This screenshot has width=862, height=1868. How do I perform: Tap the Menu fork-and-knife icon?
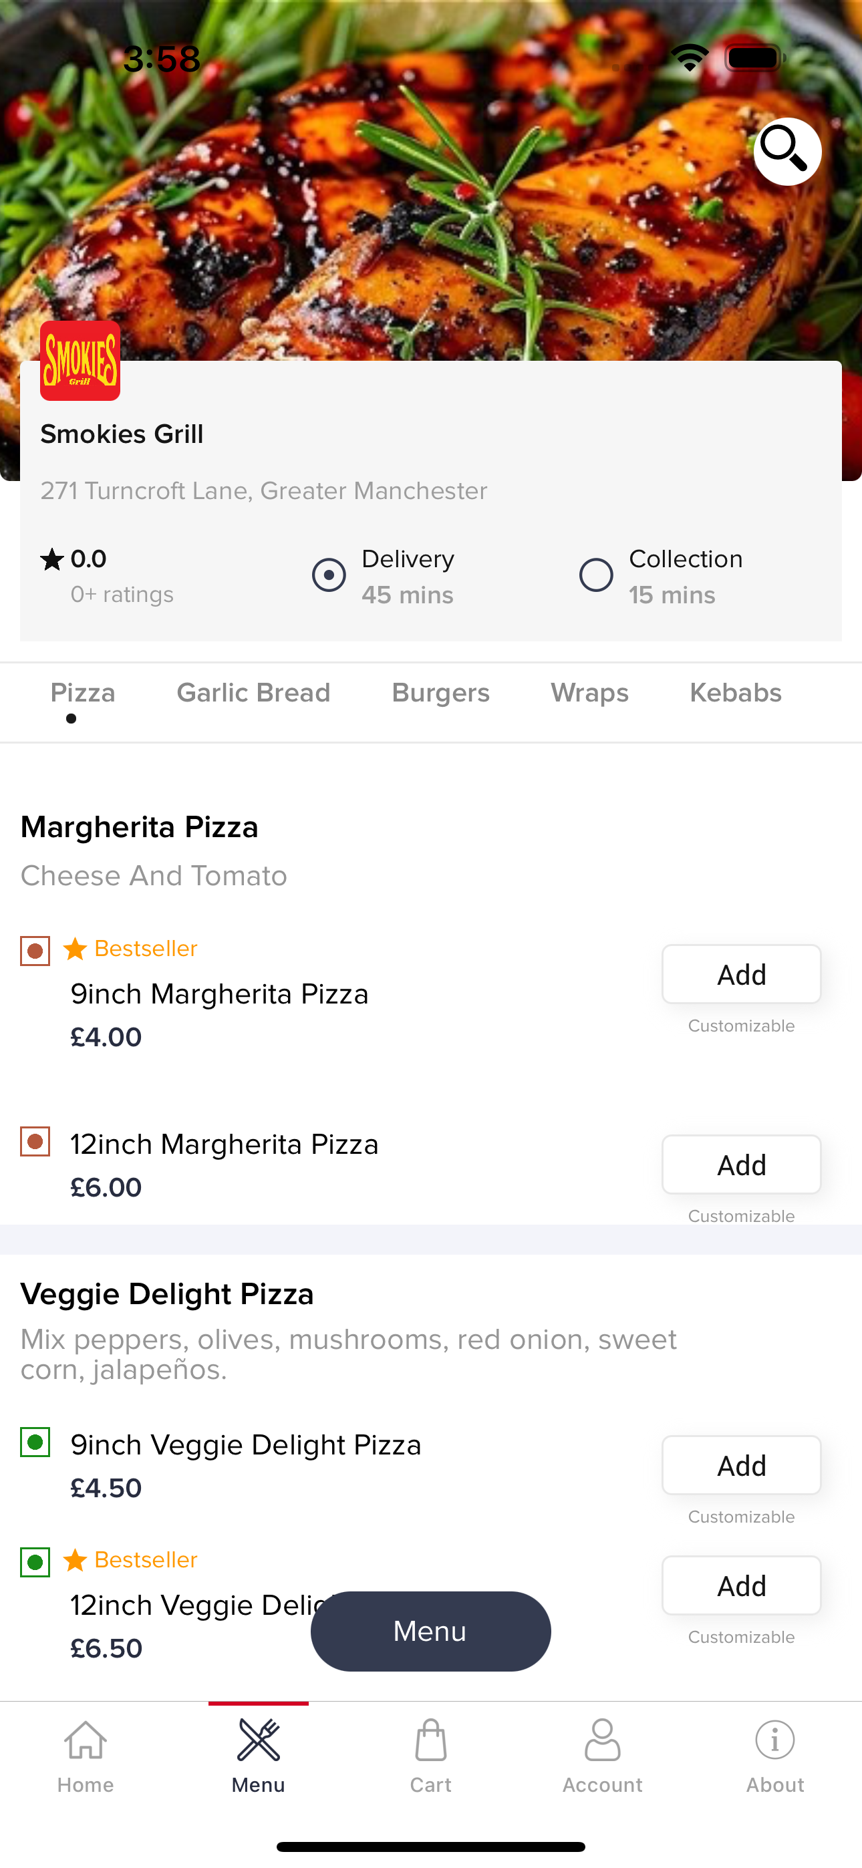(259, 1740)
